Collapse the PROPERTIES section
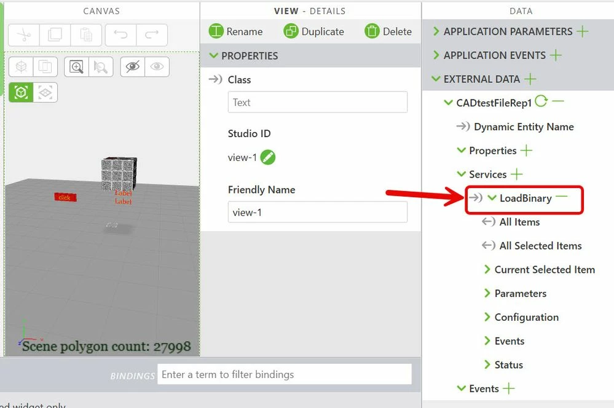The width and height of the screenshot is (614, 408). pos(213,55)
